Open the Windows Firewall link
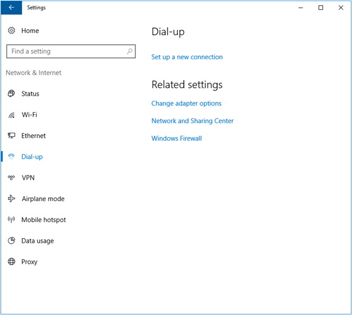 [177, 138]
